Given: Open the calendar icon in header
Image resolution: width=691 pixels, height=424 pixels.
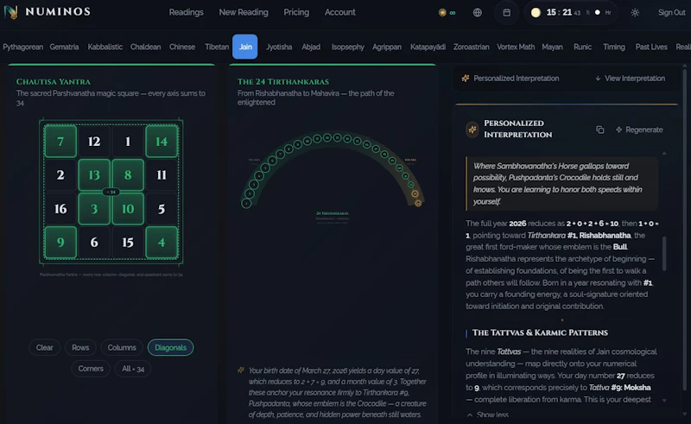Looking at the screenshot, I should point(507,13).
